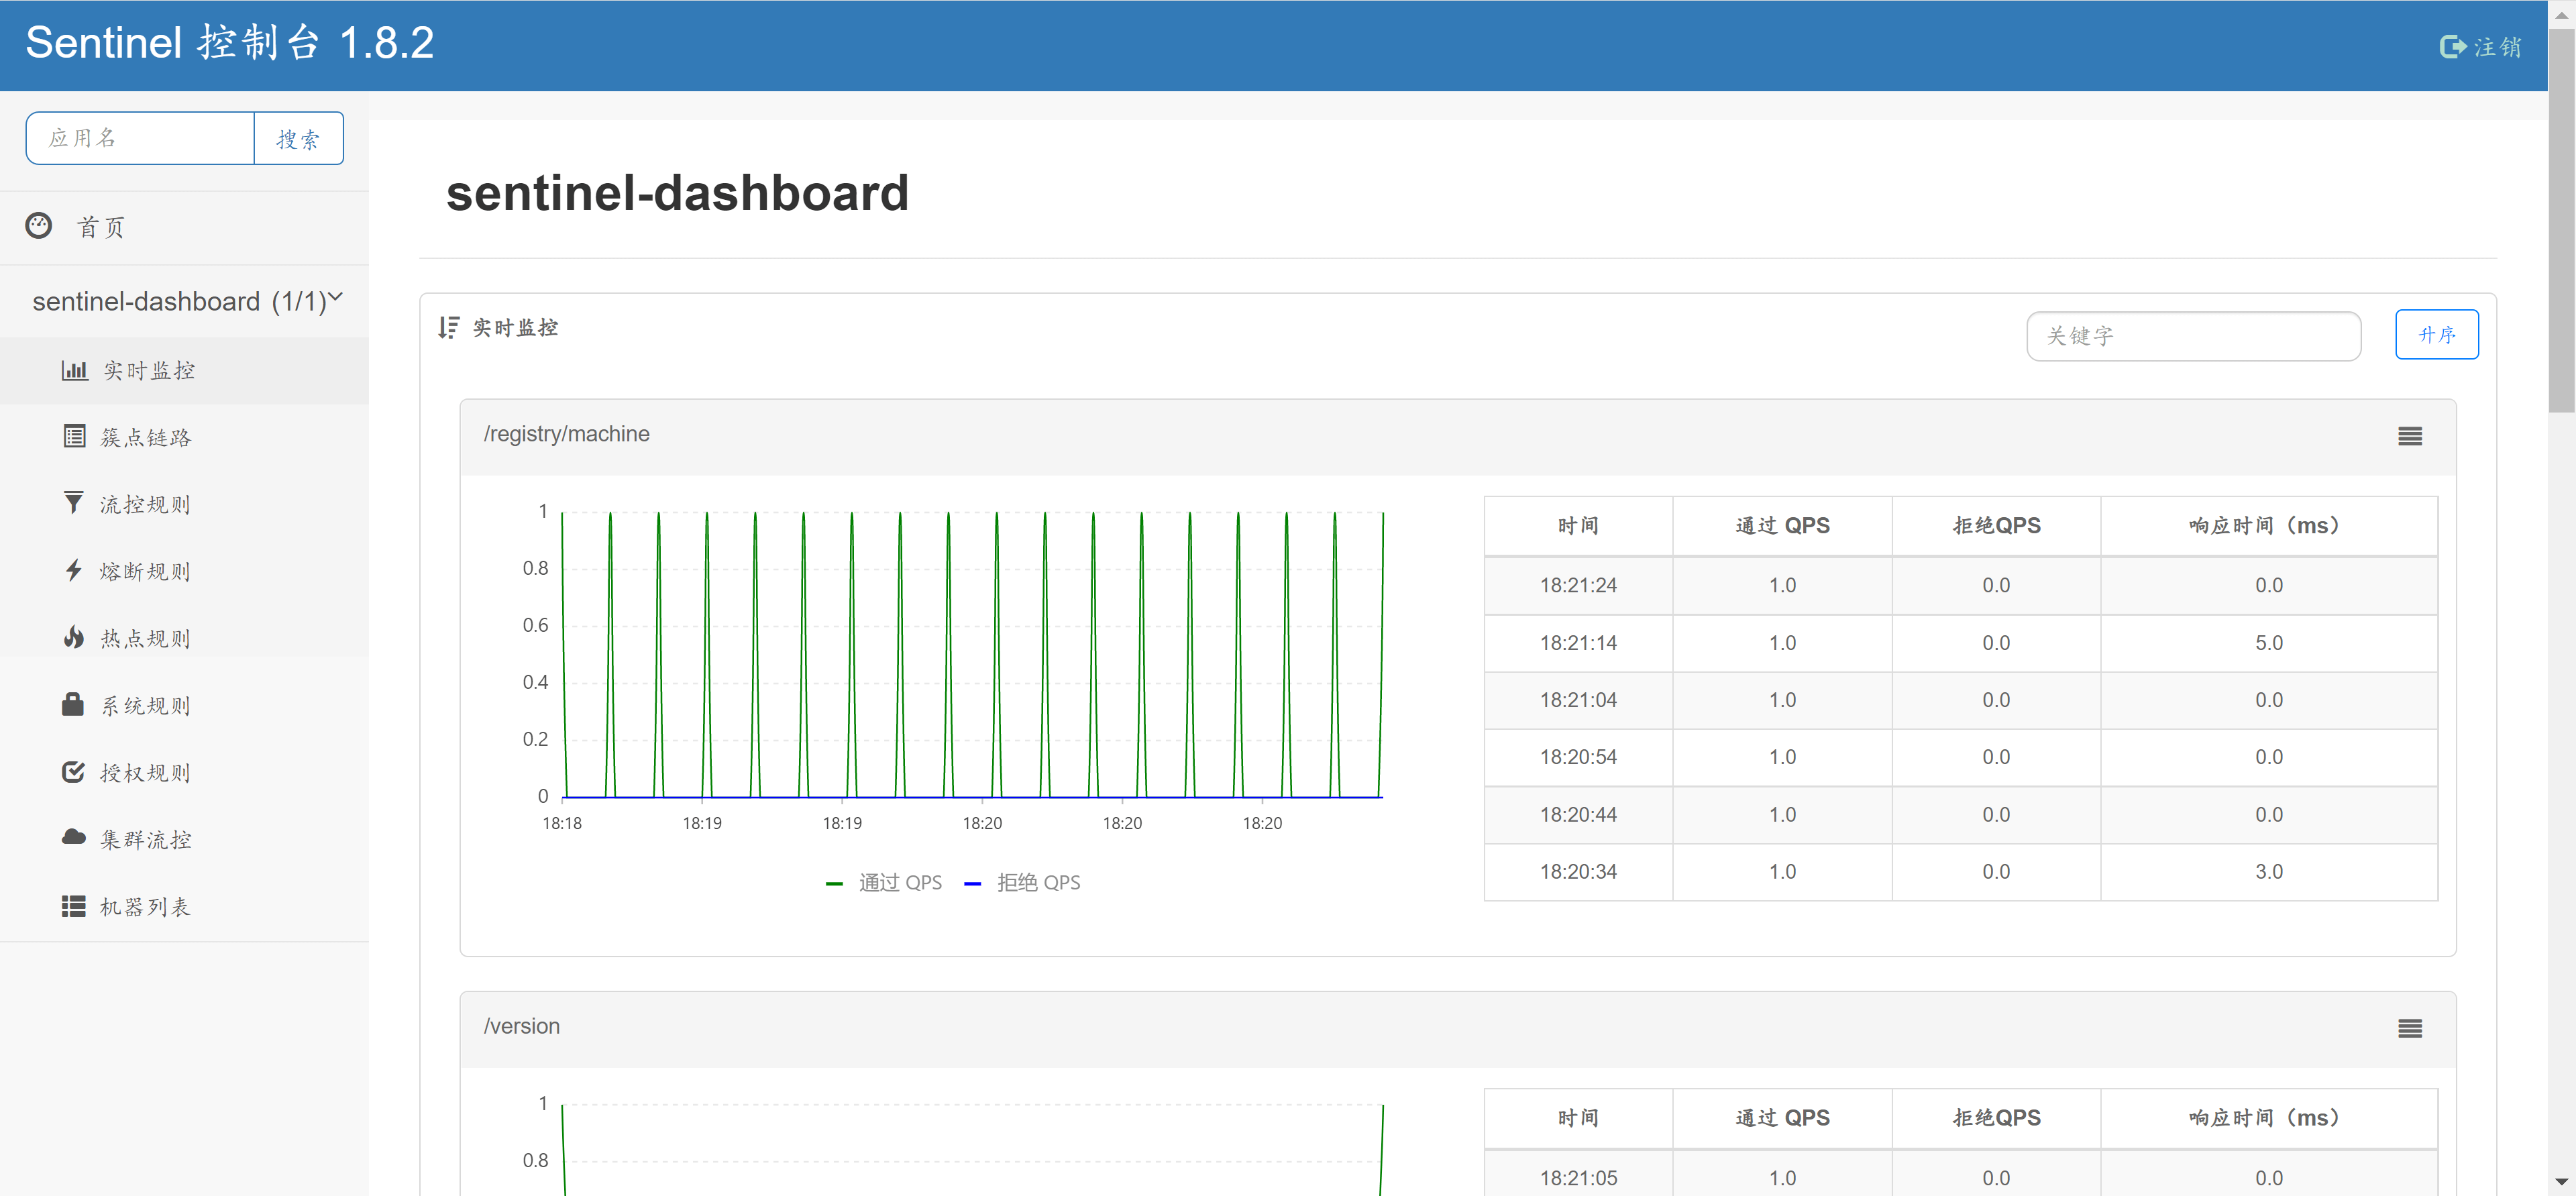The height and width of the screenshot is (1196, 2576).
Task: Click the dashboard home gauge icon
Action: pos(39,226)
